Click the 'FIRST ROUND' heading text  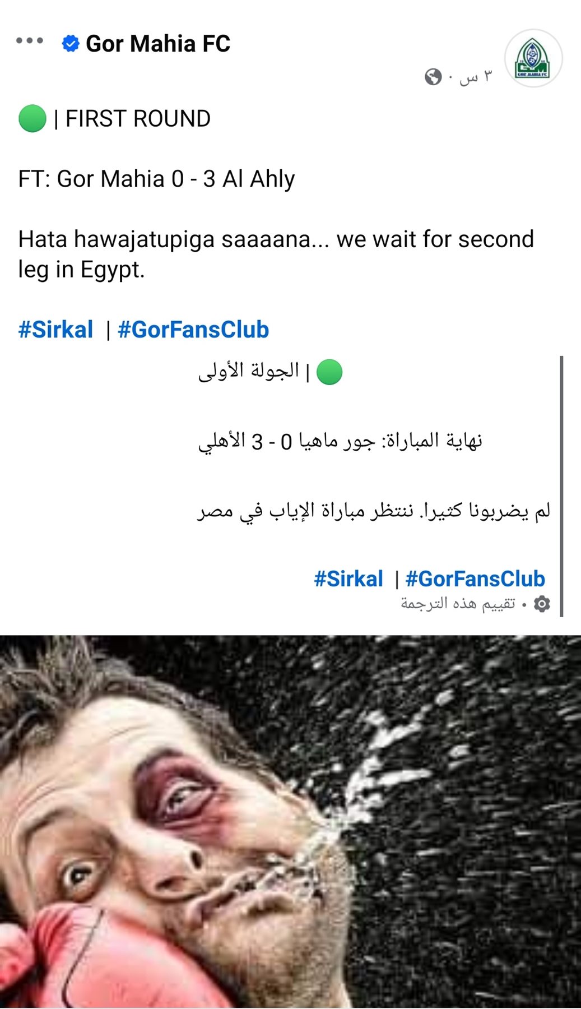click(x=138, y=119)
